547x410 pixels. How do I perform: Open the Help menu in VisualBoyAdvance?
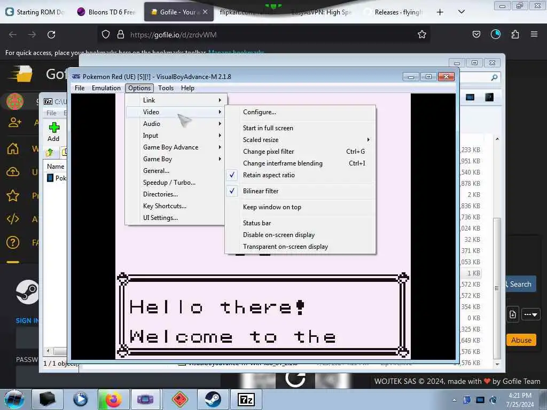tap(187, 88)
